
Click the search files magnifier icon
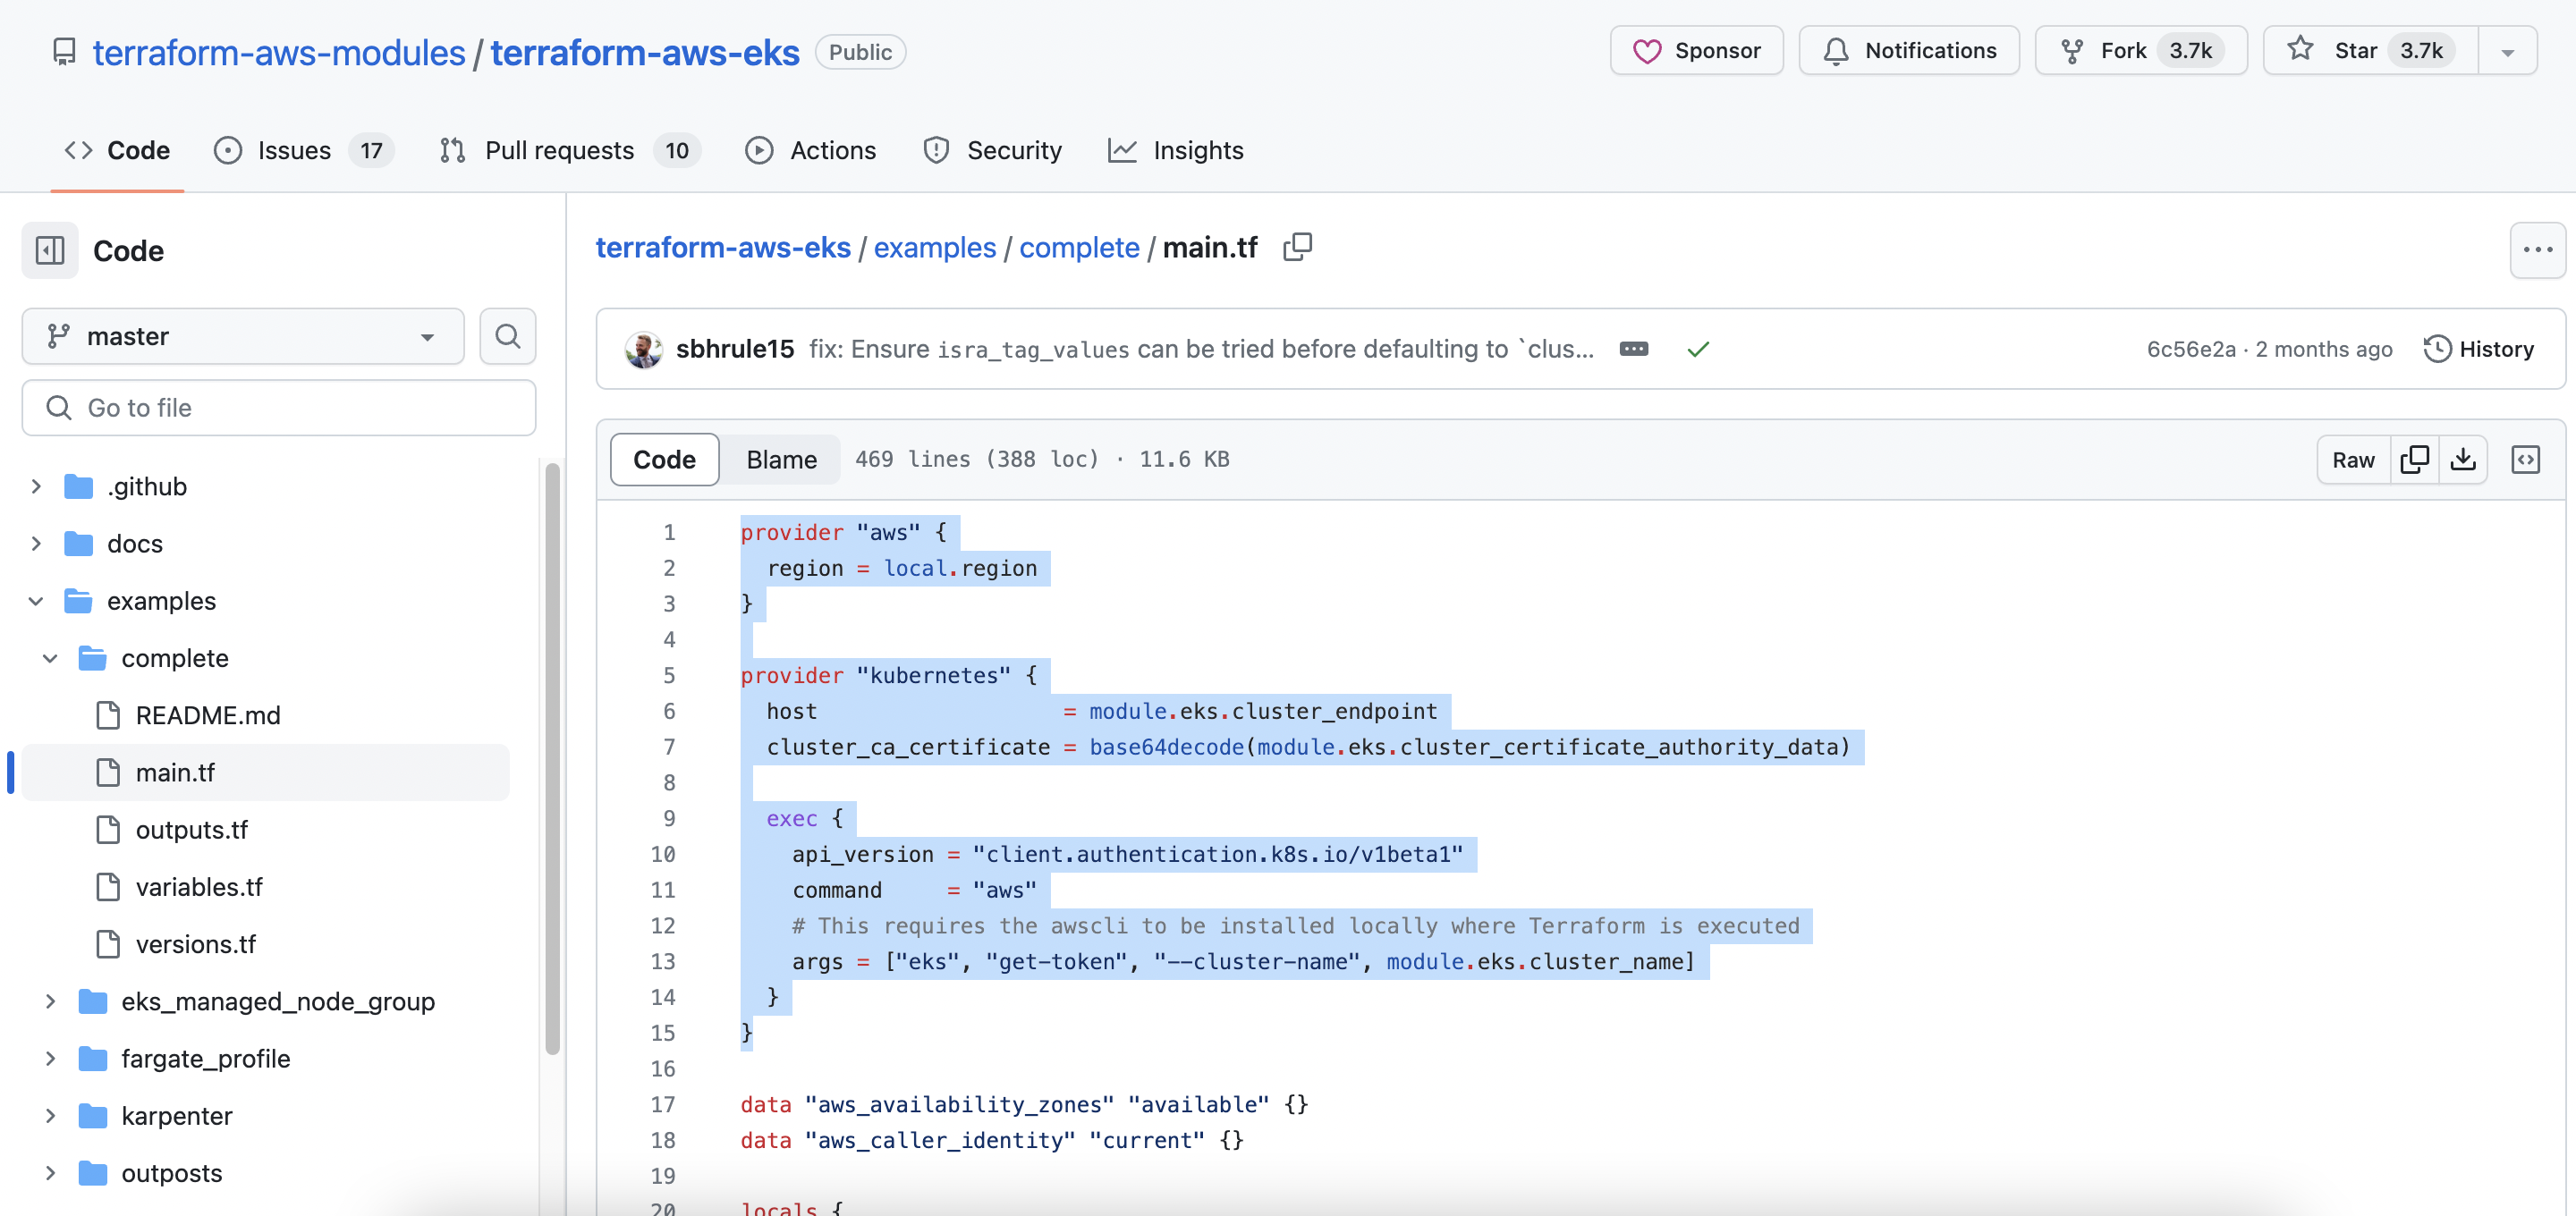pyautogui.click(x=508, y=336)
